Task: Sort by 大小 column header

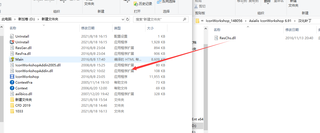Action: tap(150, 28)
